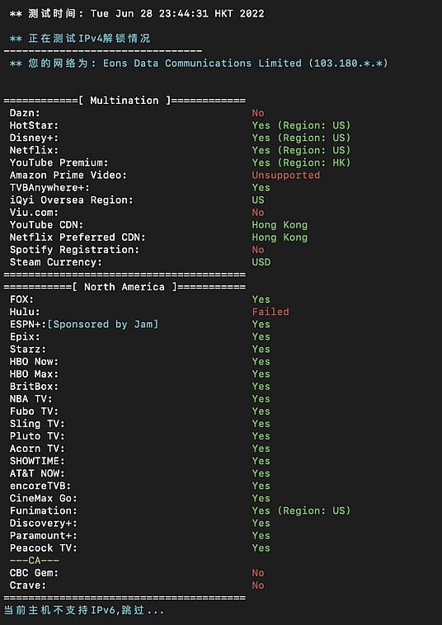This screenshot has width=442, height=625.
Task: Click YouTube Premium 'Yes (Region: HK)' result
Action: 301,162
